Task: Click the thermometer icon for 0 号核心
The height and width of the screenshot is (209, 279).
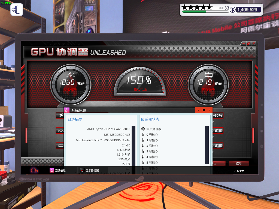Action: [x=143, y=134]
